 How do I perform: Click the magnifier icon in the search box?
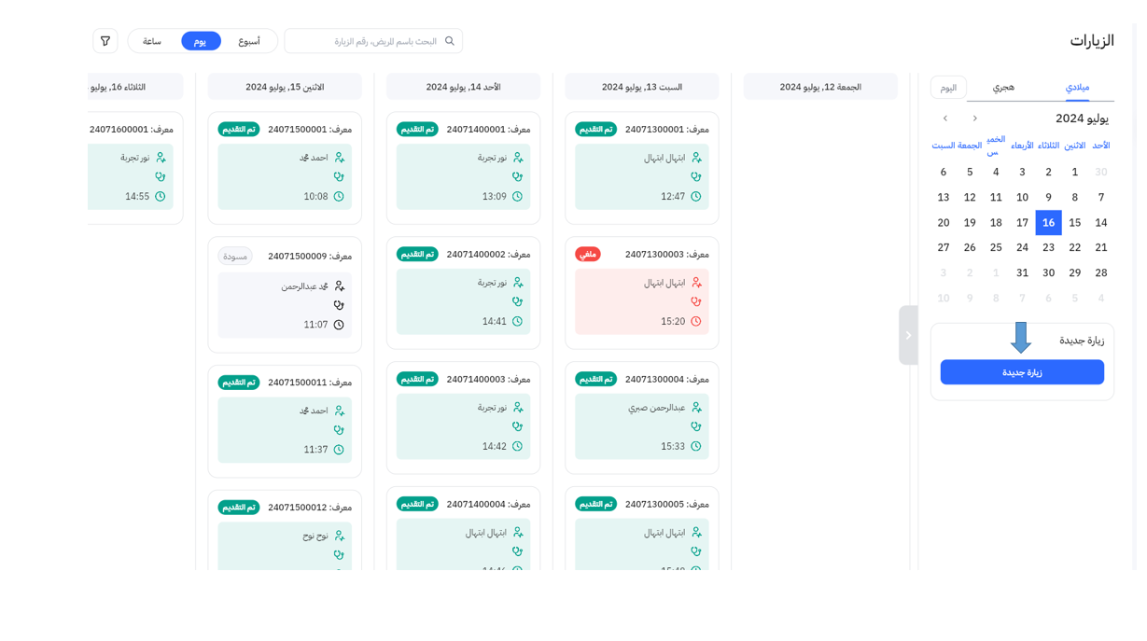click(x=450, y=41)
